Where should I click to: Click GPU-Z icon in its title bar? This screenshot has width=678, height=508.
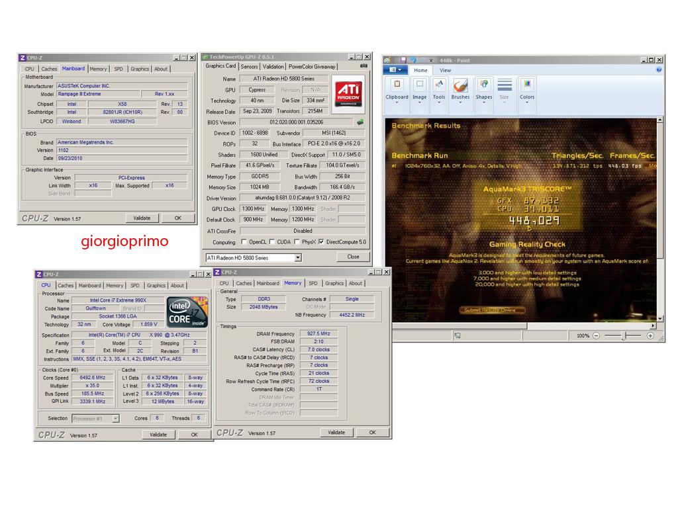coord(206,57)
